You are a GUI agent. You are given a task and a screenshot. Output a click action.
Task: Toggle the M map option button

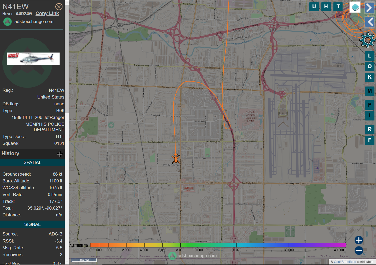(x=369, y=91)
